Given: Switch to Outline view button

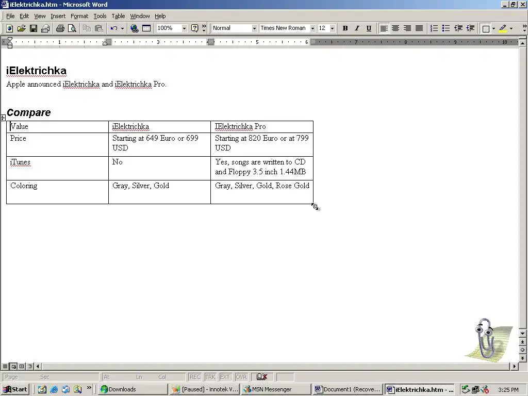Looking at the screenshot, I should point(30,366).
